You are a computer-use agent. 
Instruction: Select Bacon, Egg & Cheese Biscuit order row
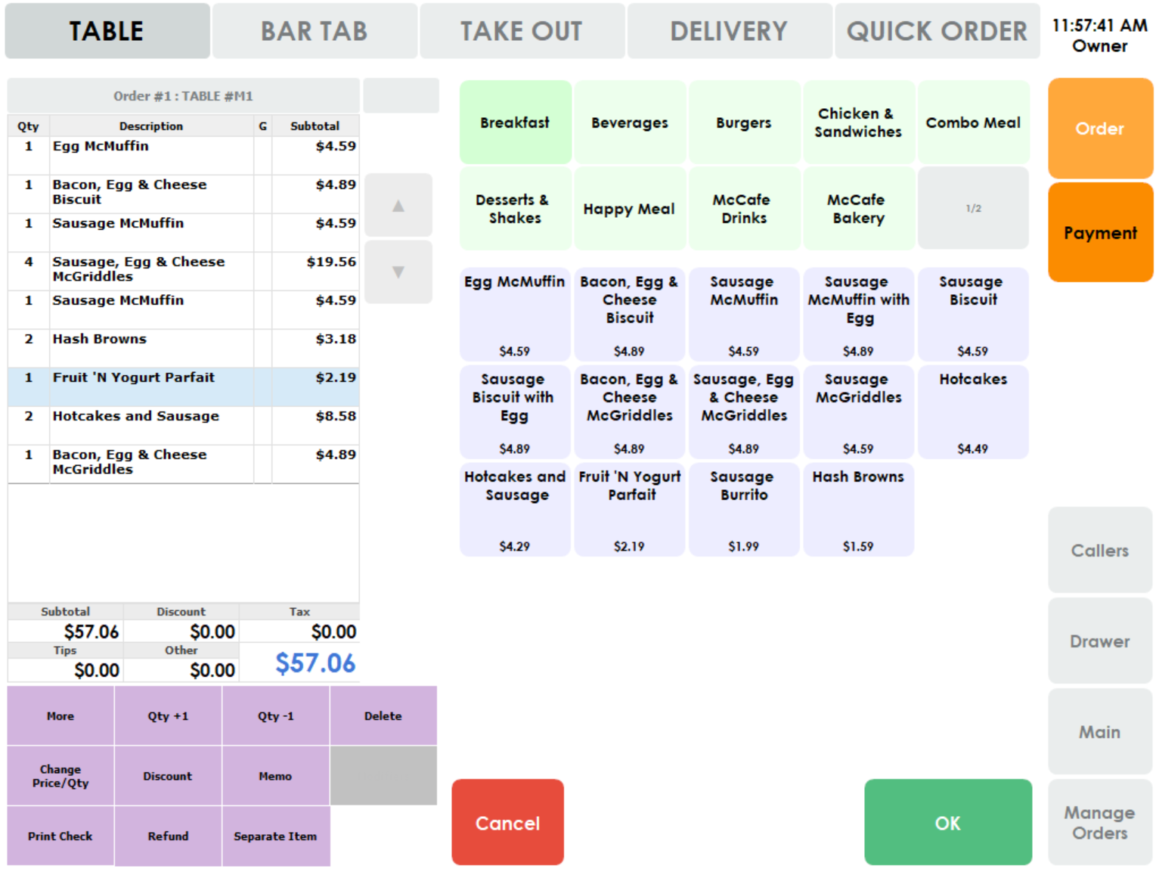click(x=184, y=194)
